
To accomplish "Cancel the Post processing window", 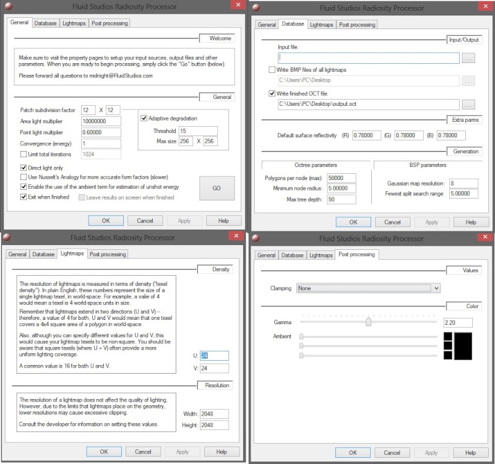I will pos(392,453).
